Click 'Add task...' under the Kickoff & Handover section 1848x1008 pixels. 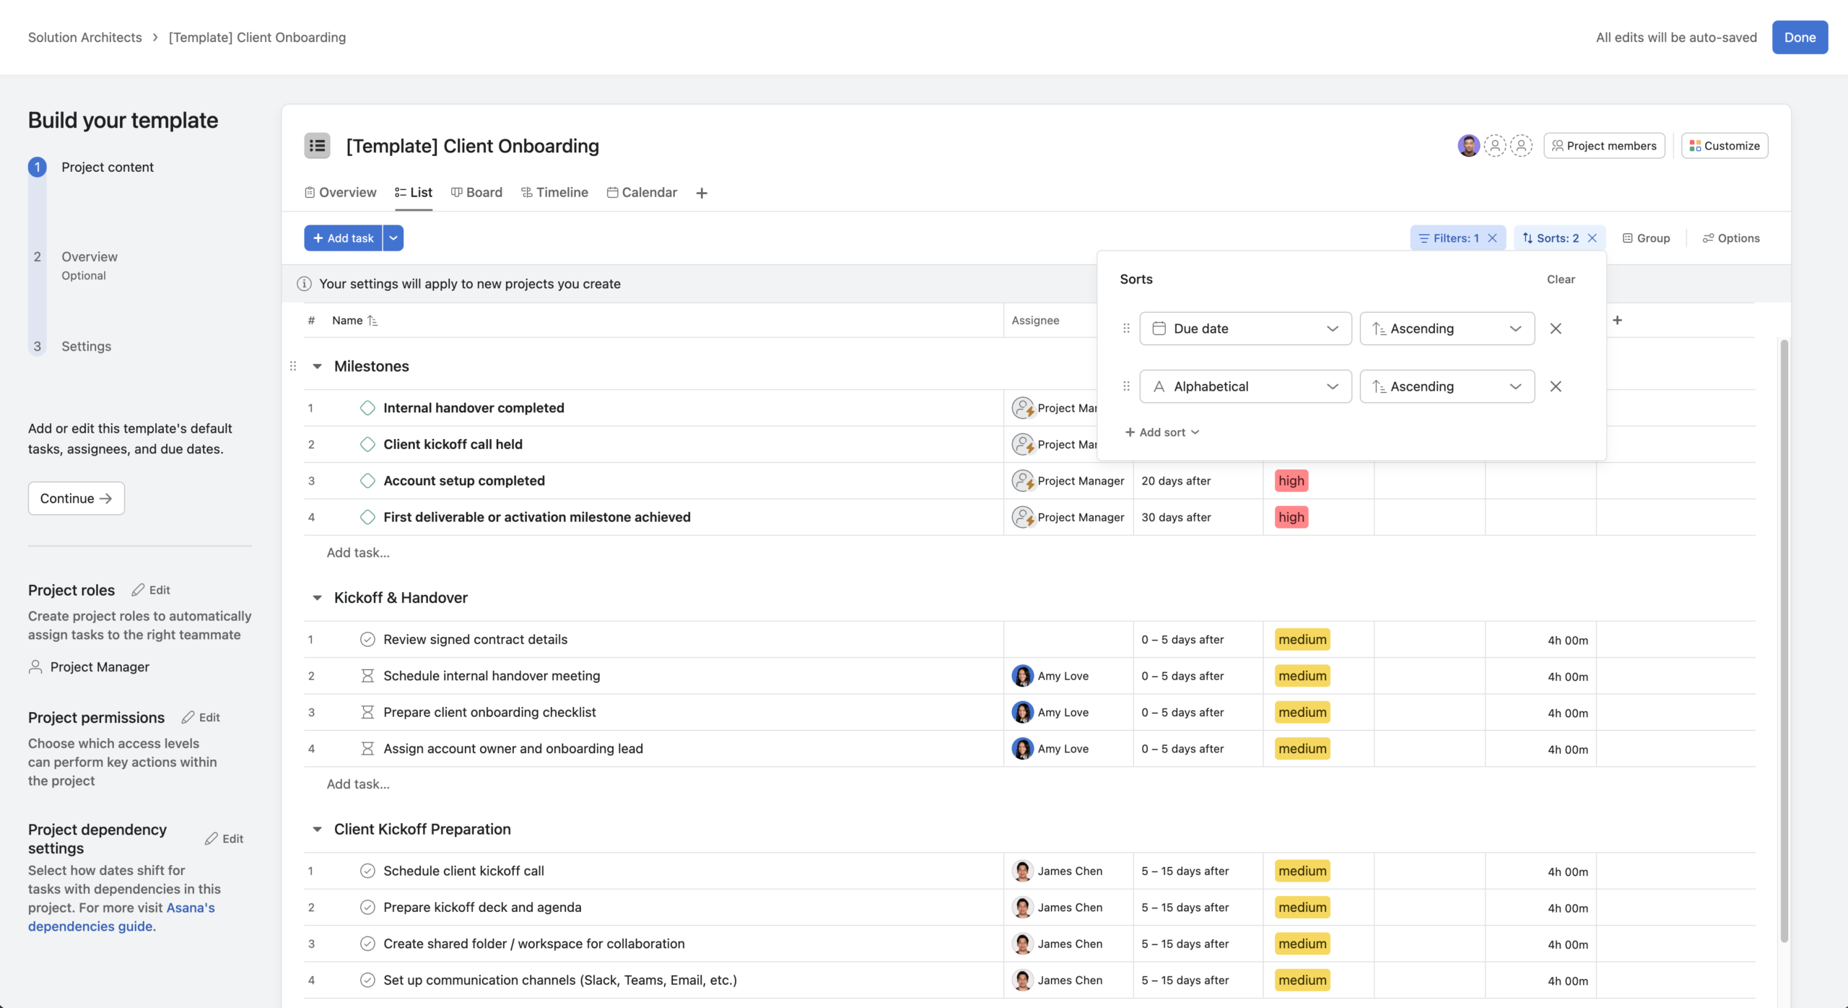click(358, 783)
